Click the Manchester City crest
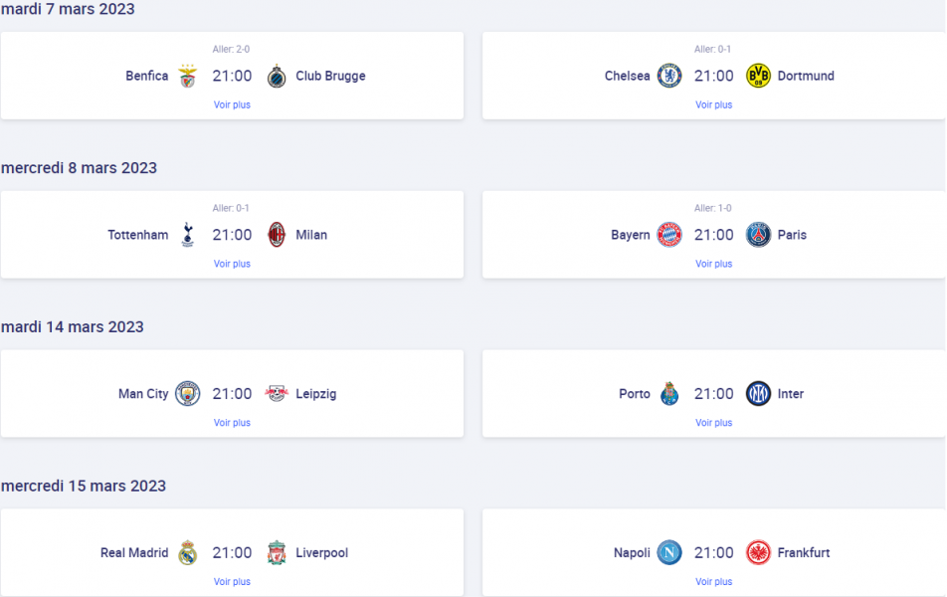Screen dimensions: 947x597 click(188, 394)
